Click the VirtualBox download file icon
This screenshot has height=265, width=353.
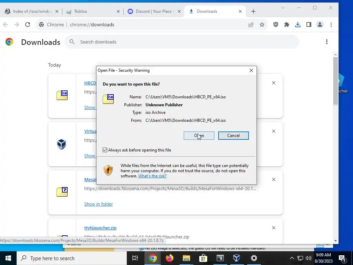(61, 144)
